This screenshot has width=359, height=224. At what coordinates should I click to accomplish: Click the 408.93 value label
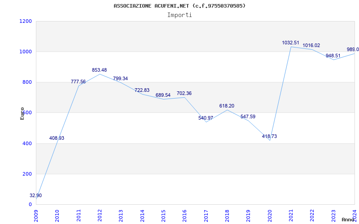pos(57,138)
